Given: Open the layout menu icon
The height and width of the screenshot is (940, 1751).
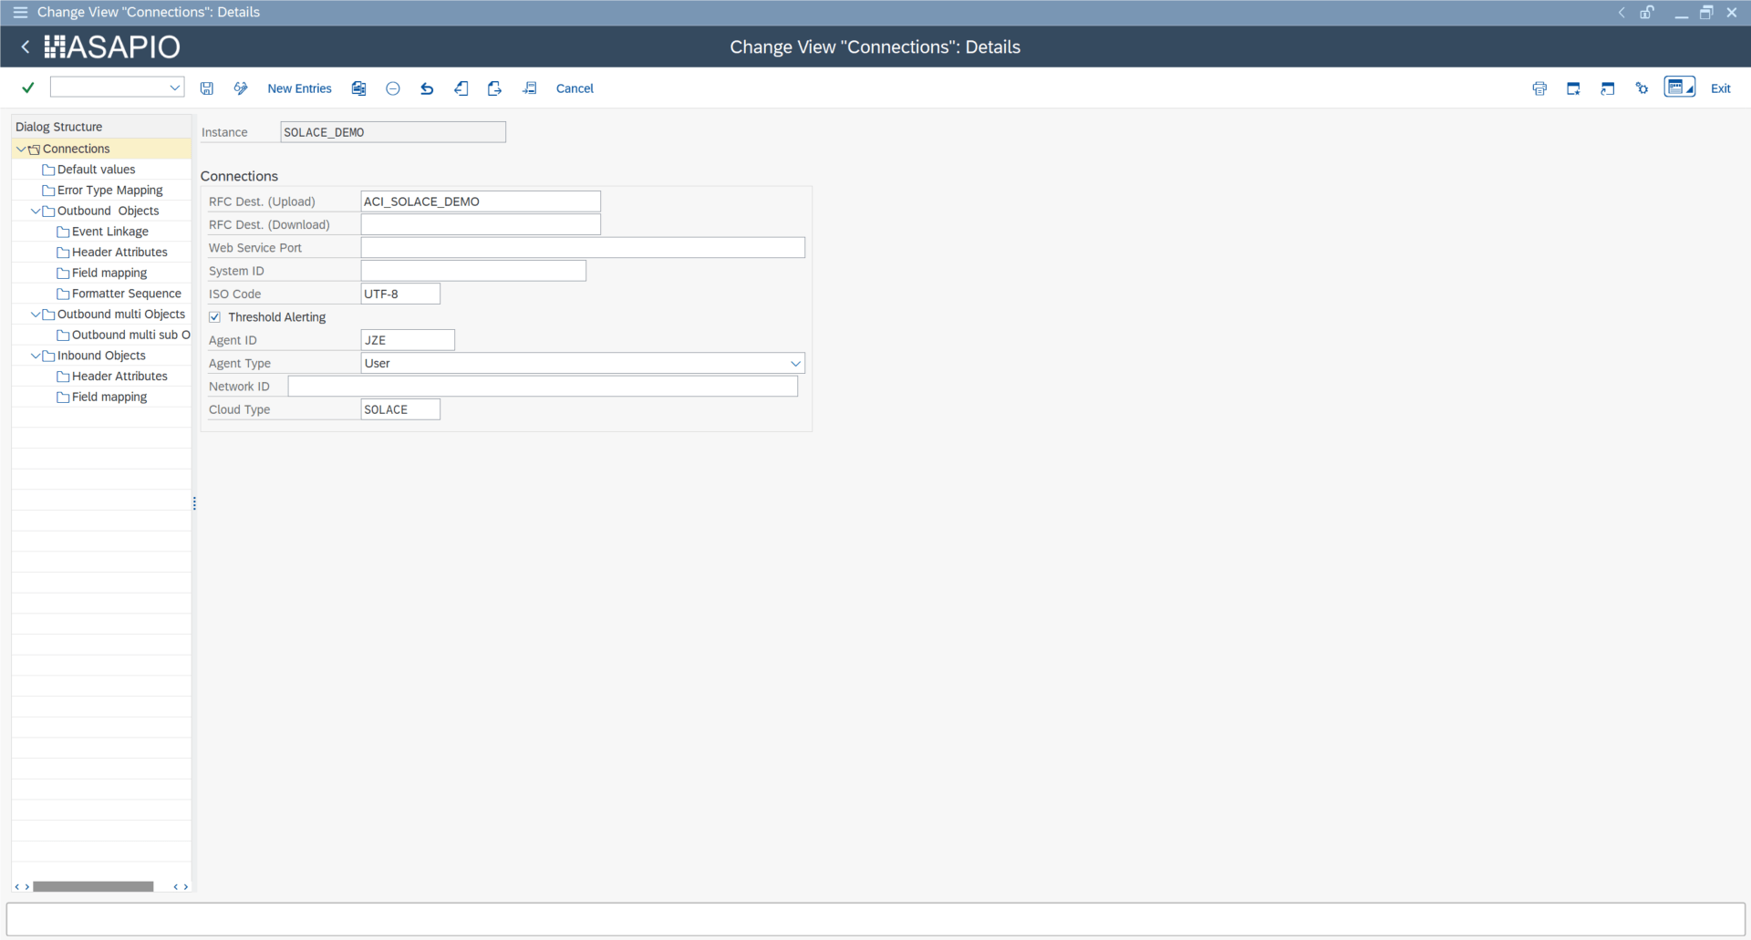Looking at the screenshot, I should (1680, 87).
